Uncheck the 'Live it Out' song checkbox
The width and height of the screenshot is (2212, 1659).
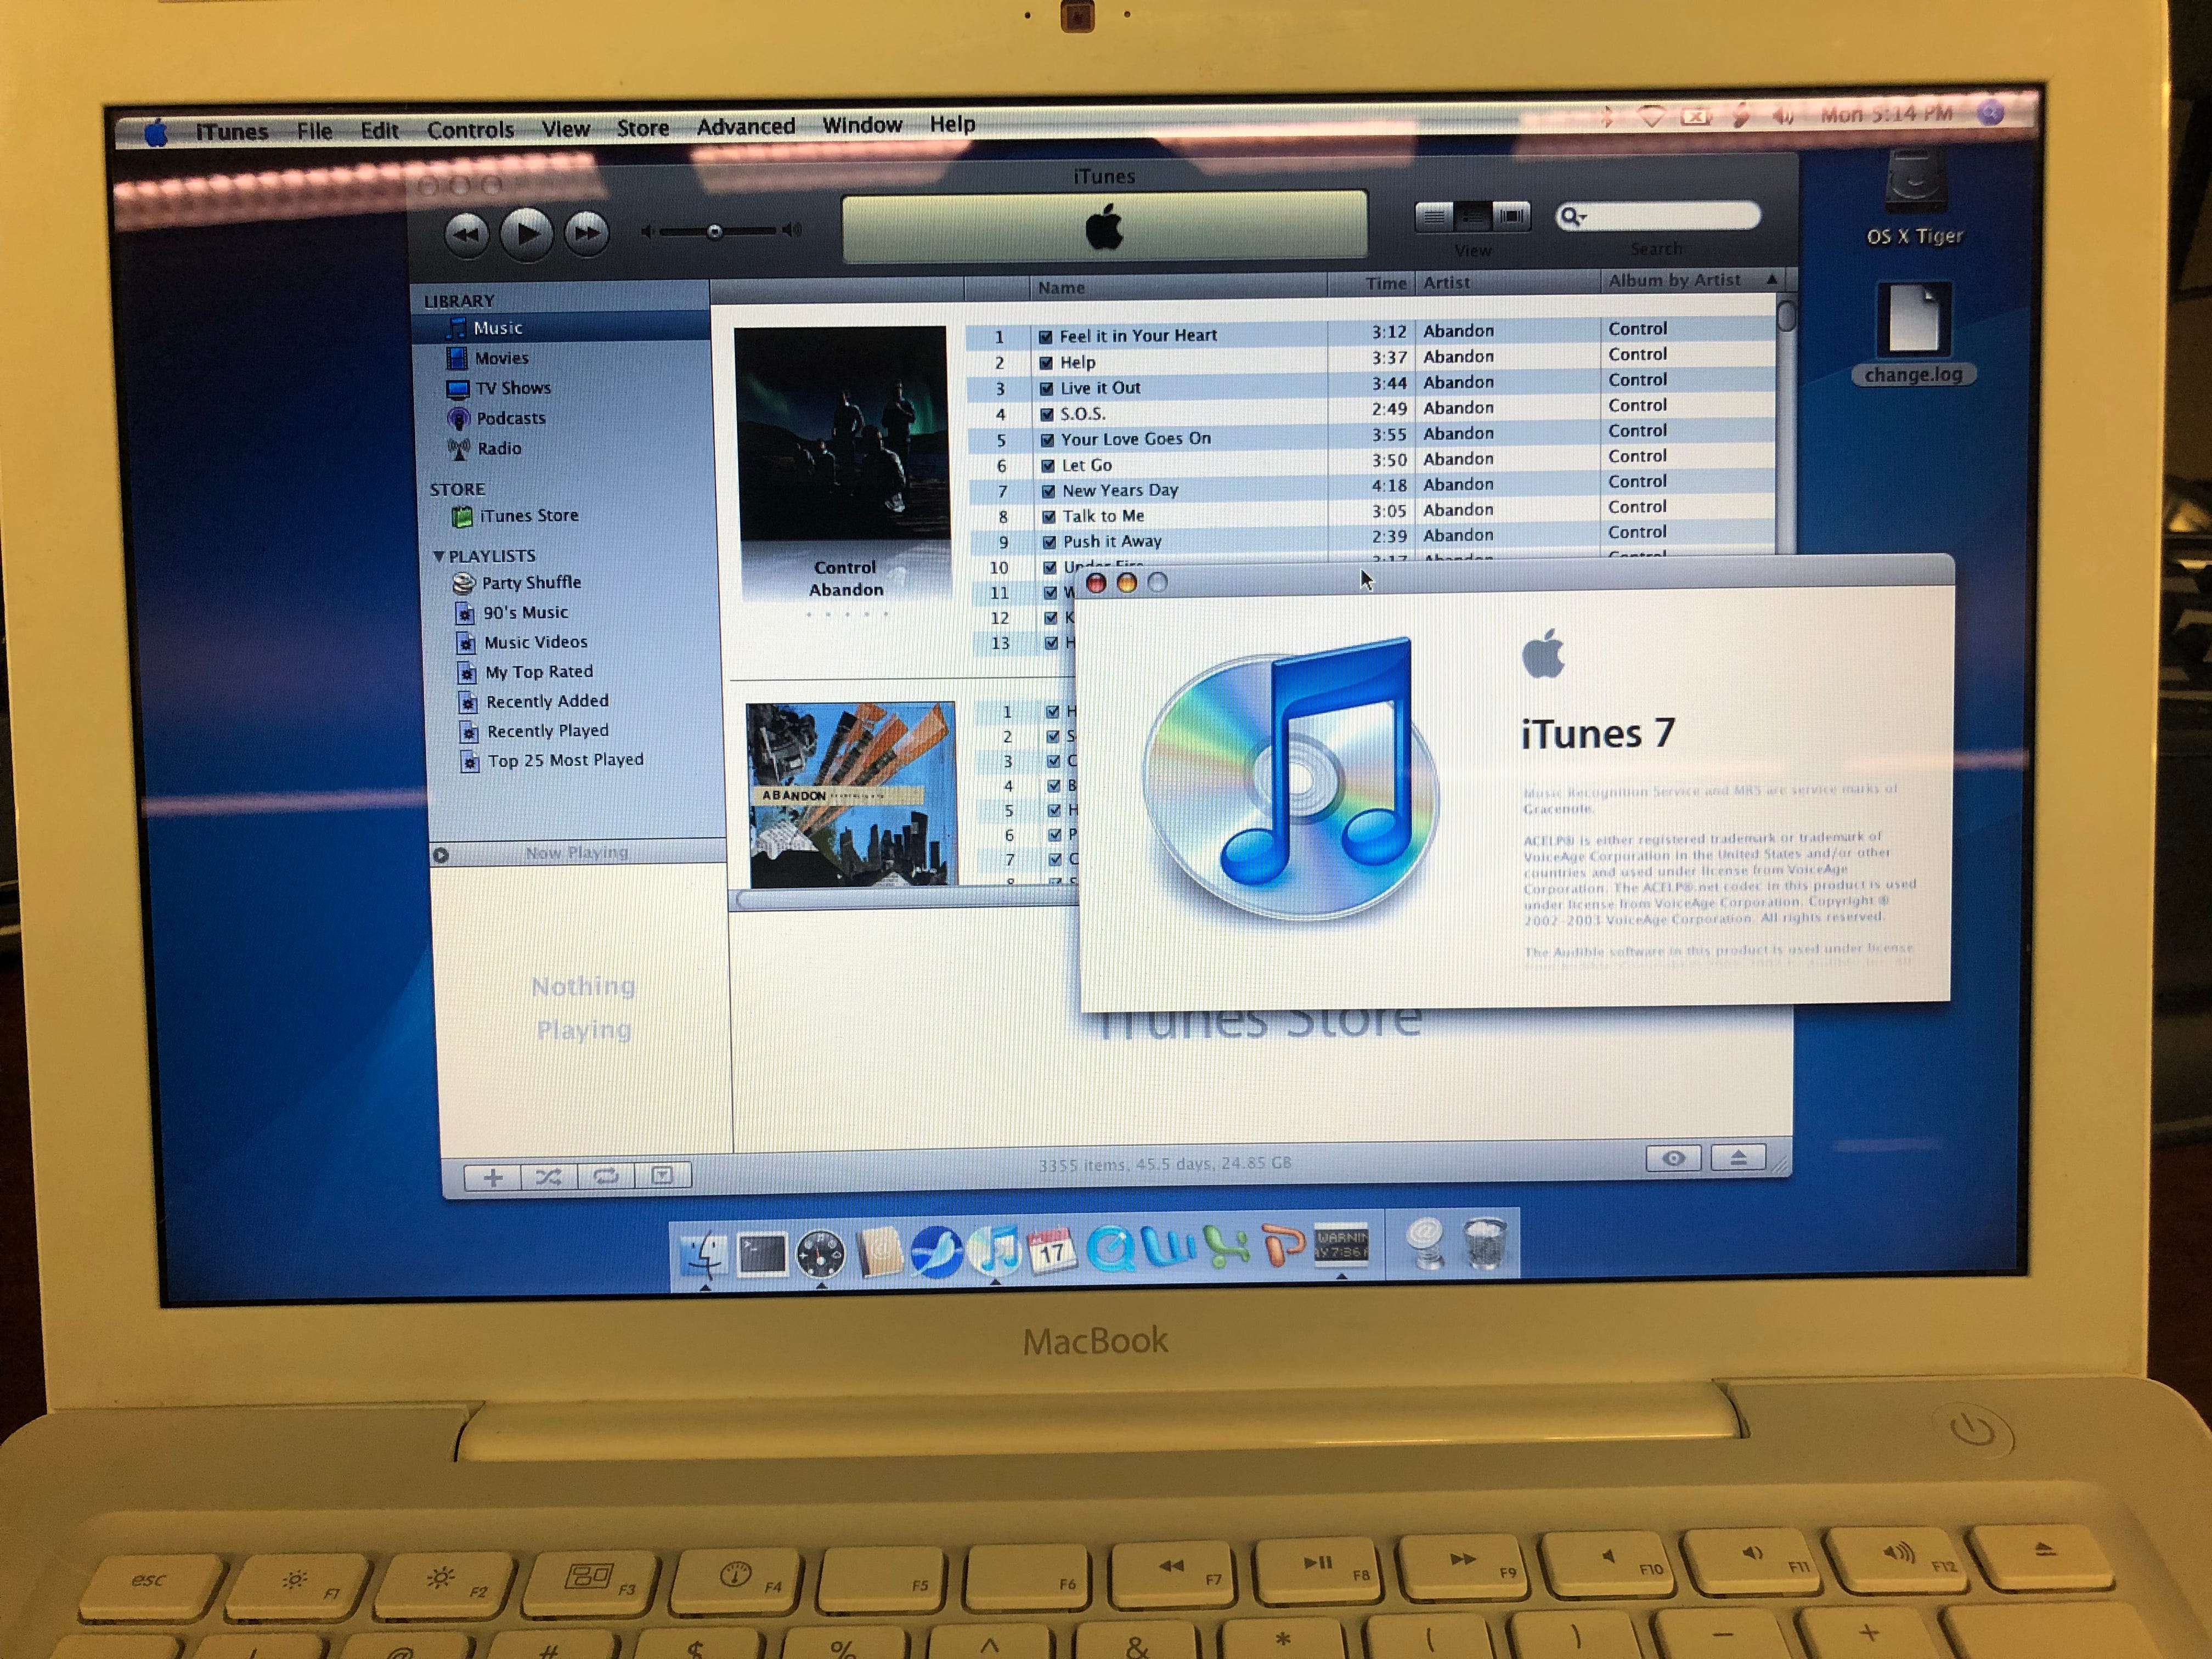[1046, 389]
